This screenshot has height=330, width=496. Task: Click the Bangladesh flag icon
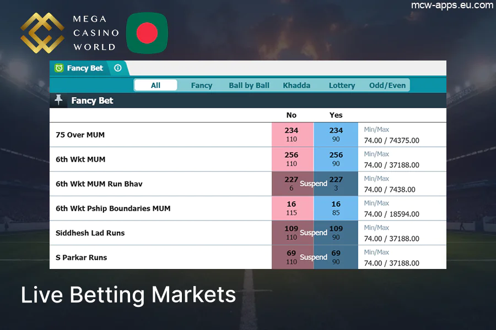147,33
